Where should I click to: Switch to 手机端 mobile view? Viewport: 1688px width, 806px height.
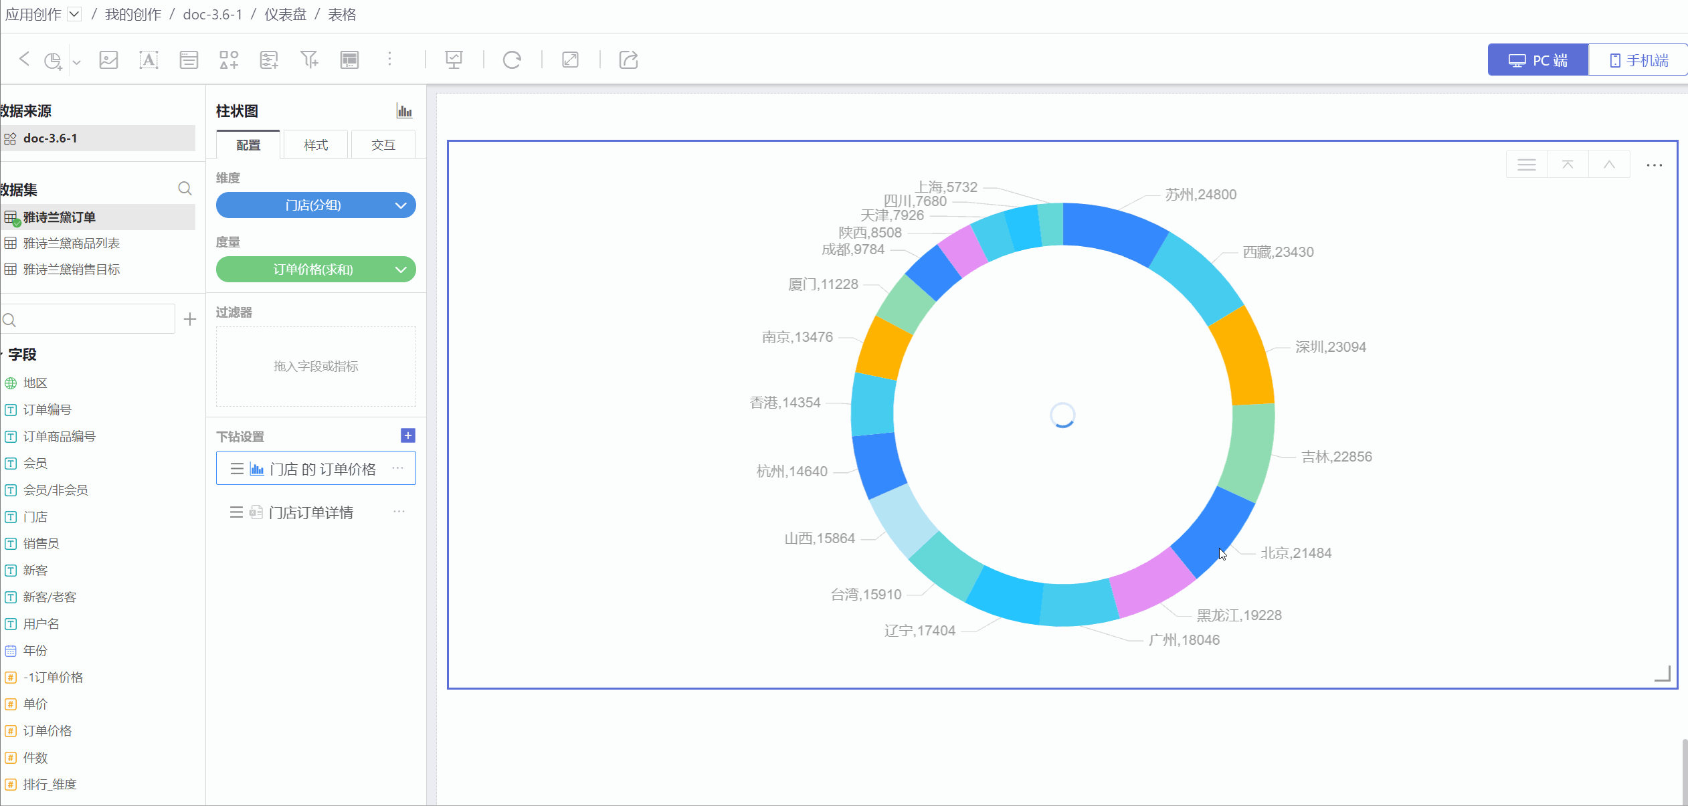(1638, 60)
